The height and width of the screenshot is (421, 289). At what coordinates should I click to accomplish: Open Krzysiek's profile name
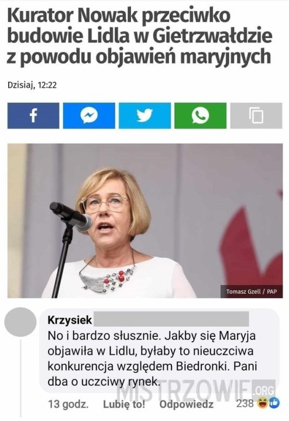[70, 320]
